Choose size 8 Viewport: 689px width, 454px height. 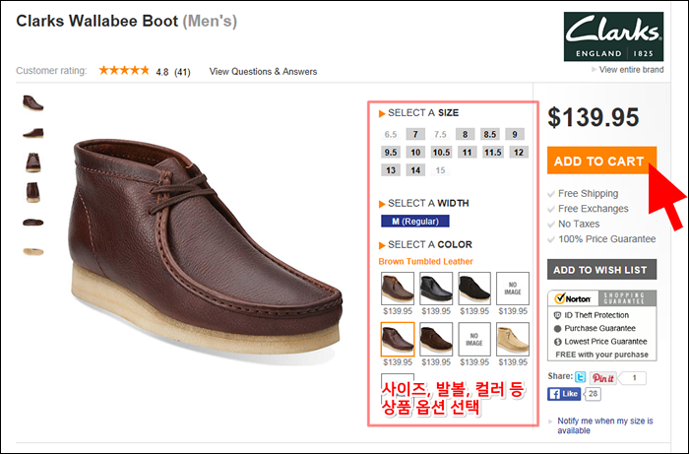(x=465, y=134)
